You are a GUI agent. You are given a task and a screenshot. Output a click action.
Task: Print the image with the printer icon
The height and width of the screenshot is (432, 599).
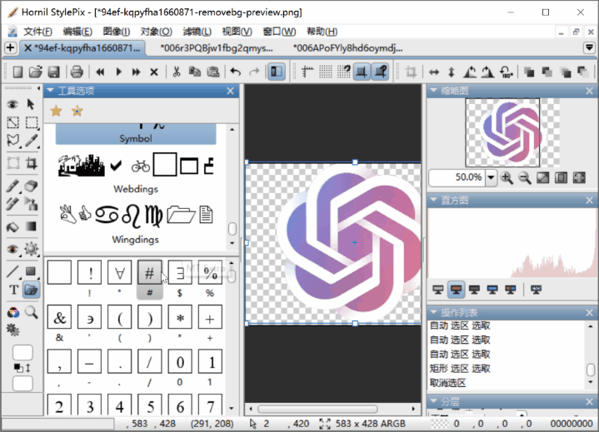tap(77, 72)
